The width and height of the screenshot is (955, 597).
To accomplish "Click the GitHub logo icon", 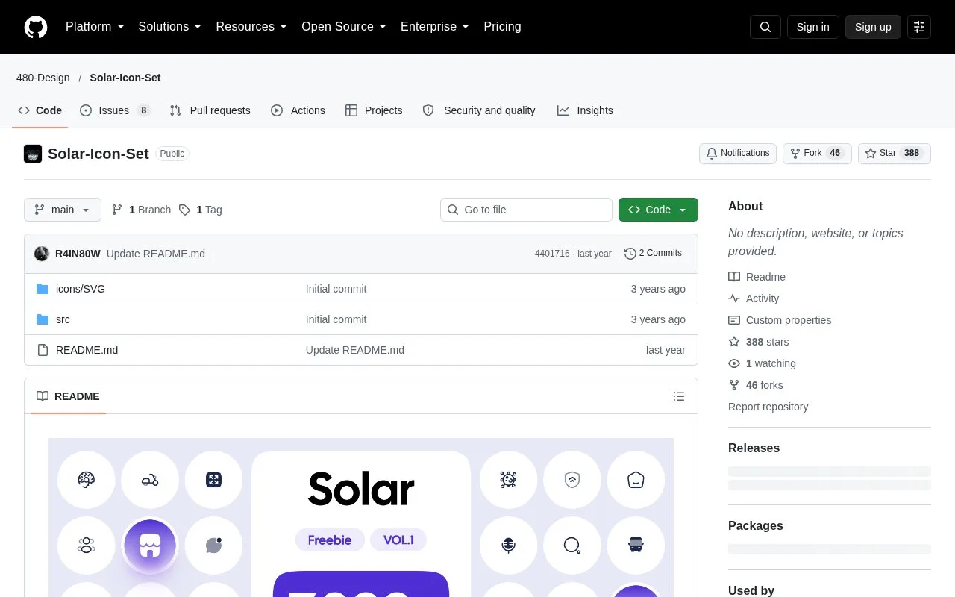I will pyautogui.click(x=36, y=27).
